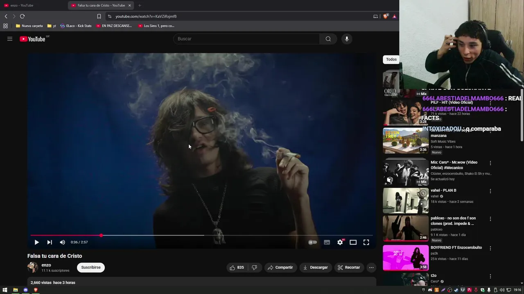Image resolution: width=524 pixels, height=294 pixels.
Task: Open options for PILF - HIT video
Action: coord(490,103)
